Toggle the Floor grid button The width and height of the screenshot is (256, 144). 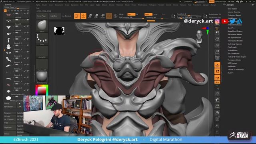217,65
